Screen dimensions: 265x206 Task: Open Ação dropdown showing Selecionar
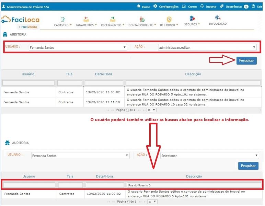coord(209,156)
